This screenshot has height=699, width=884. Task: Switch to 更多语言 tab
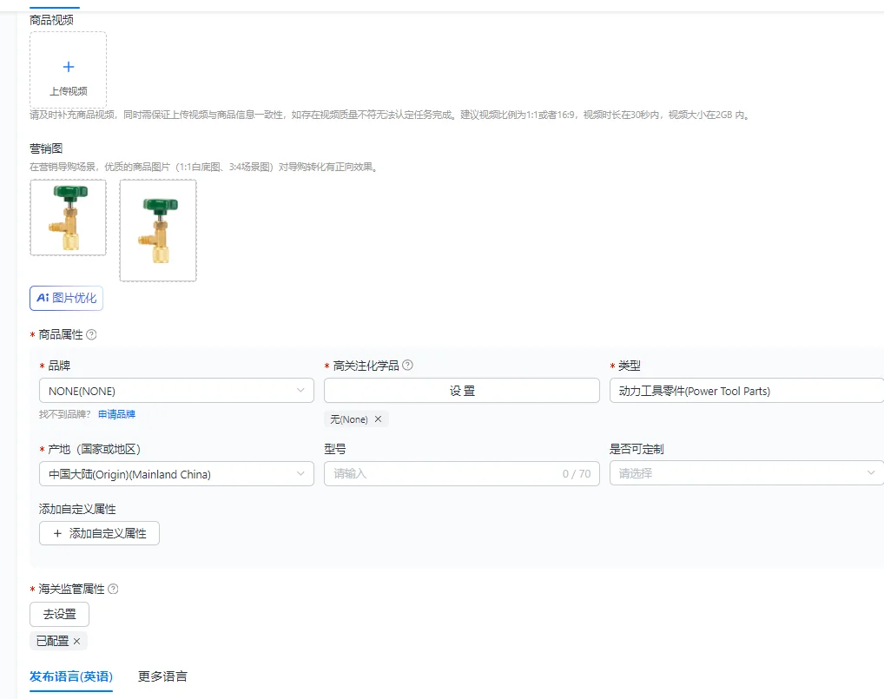pyautogui.click(x=162, y=676)
